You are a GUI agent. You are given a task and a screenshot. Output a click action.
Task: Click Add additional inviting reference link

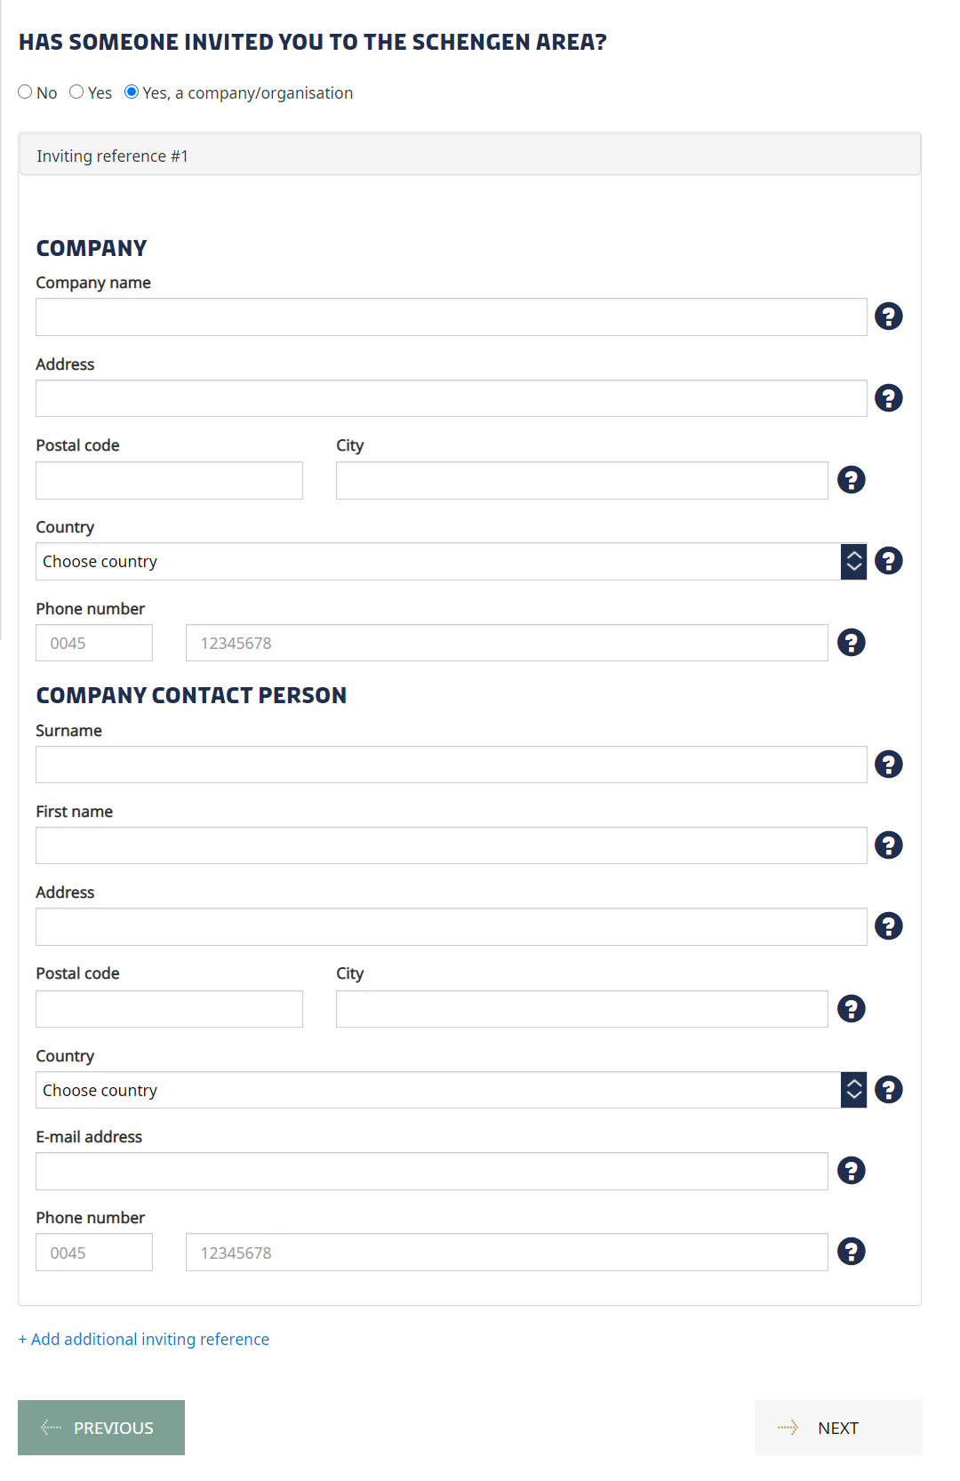[x=144, y=1339]
